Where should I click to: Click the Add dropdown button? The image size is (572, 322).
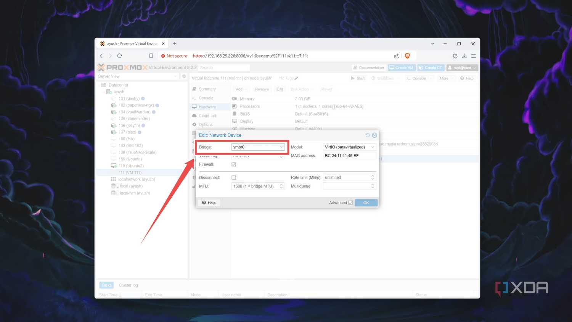click(x=241, y=89)
